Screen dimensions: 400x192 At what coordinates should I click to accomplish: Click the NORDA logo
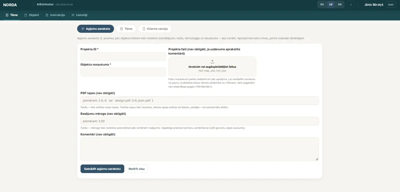pyautogui.click(x=10, y=5)
